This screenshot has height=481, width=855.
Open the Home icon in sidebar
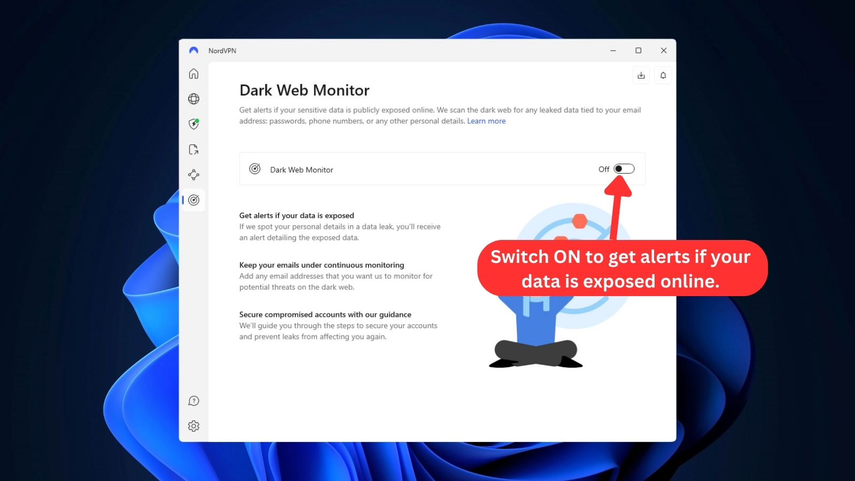[x=193, y=74]
